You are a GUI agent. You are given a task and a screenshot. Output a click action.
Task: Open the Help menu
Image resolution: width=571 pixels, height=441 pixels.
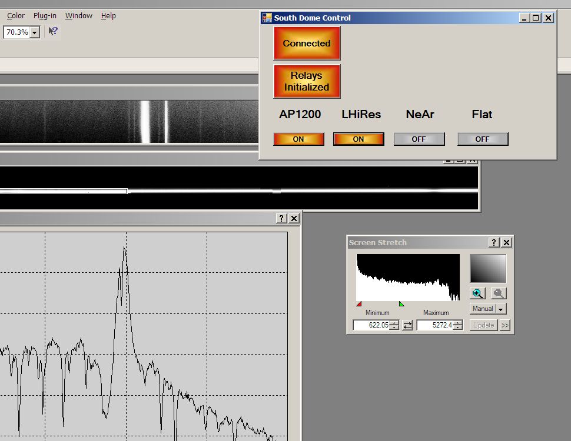108,16
